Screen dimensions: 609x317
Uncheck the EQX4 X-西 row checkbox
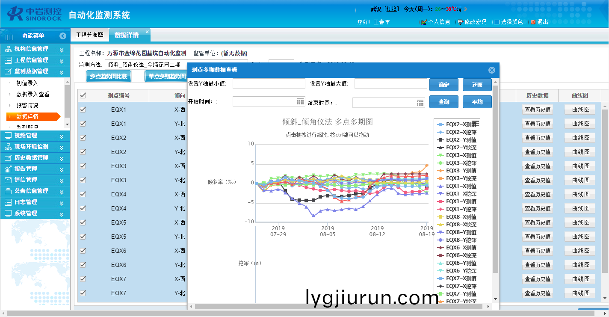click(x=83, y=194)
